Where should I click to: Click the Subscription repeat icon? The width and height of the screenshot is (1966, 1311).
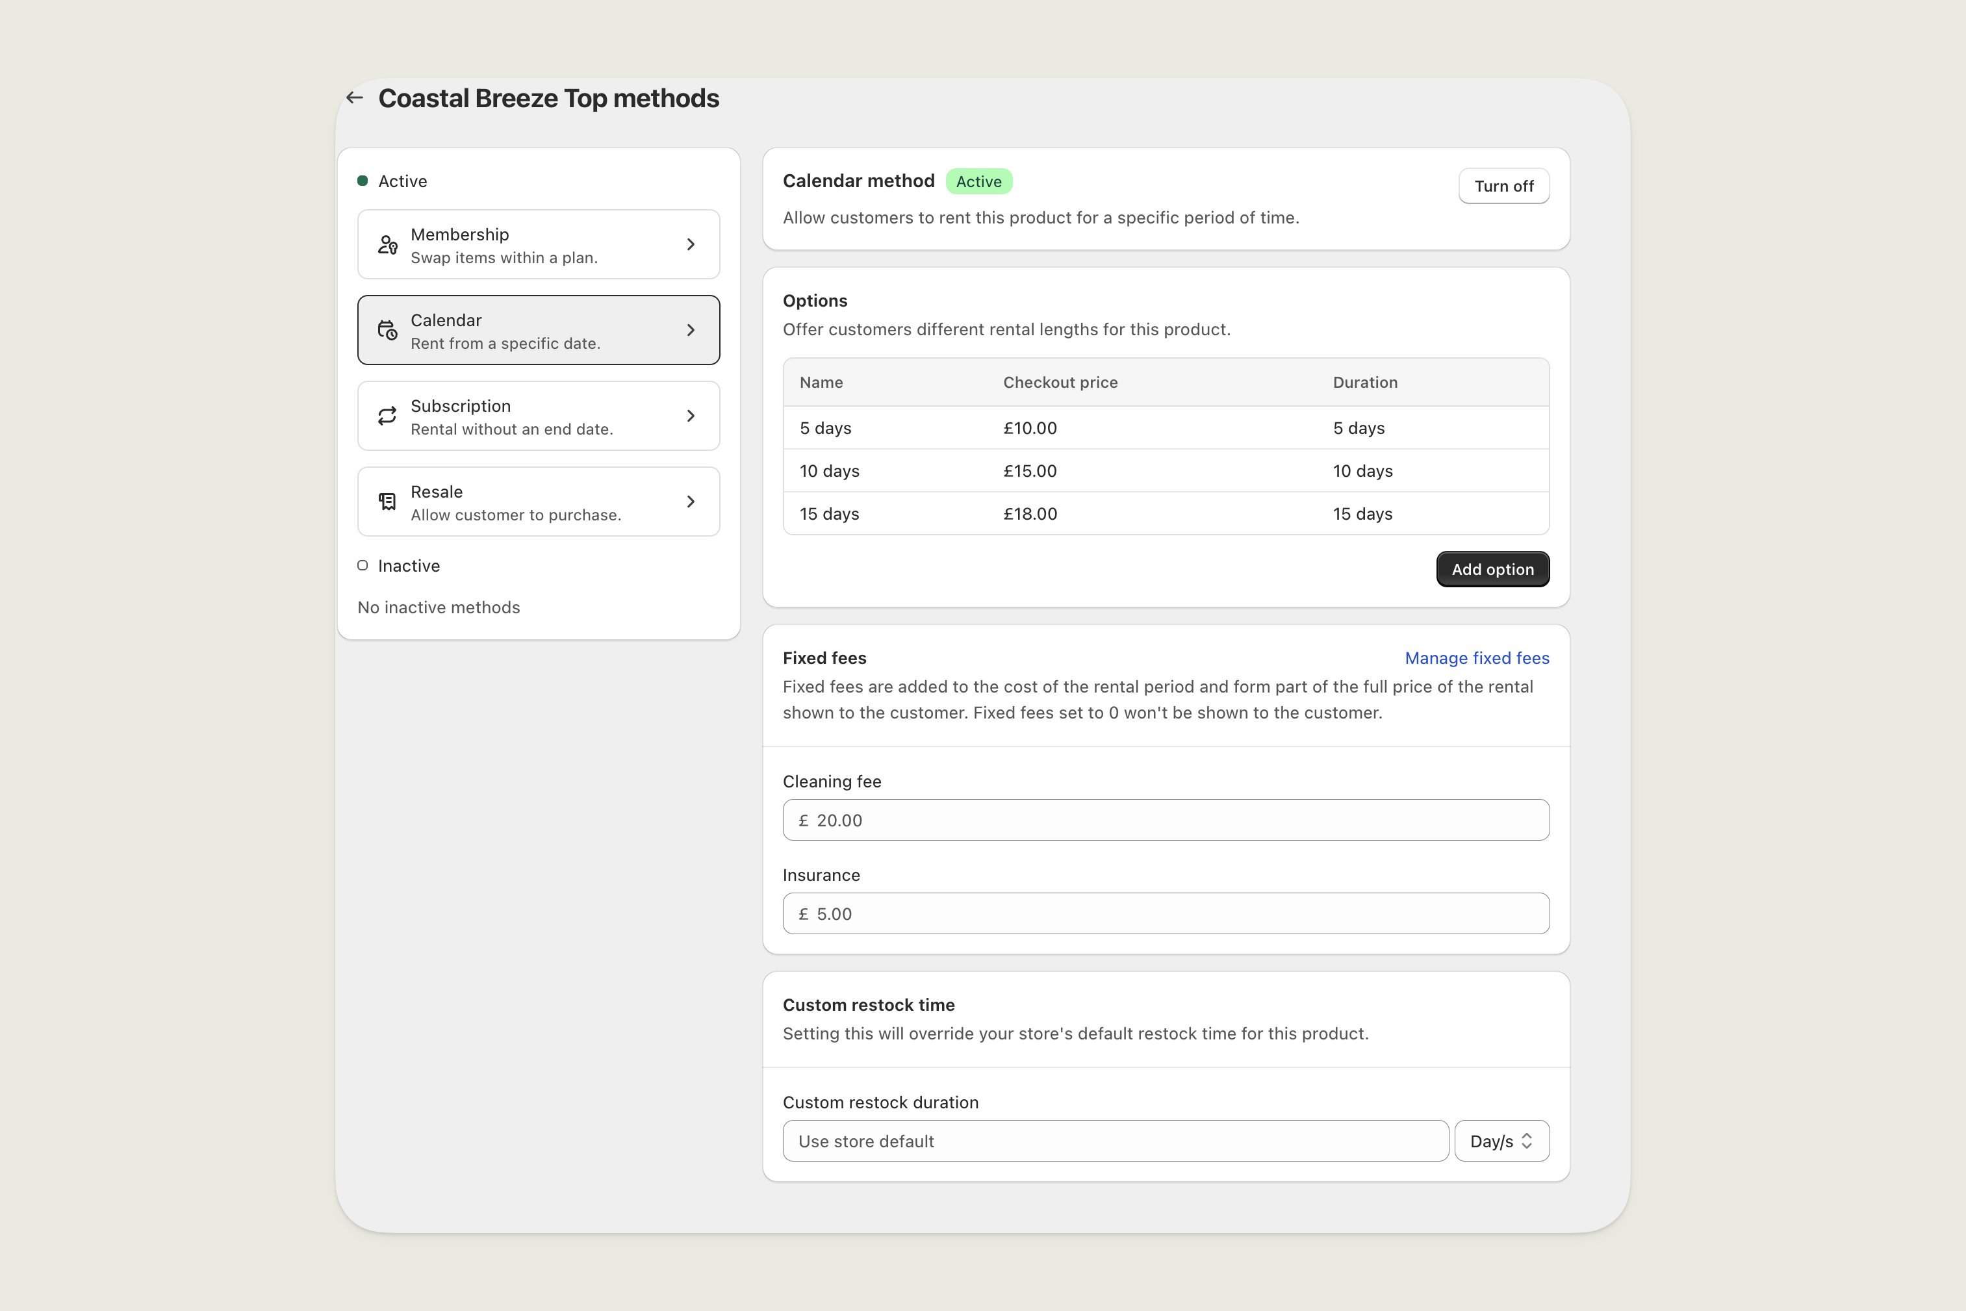[x=387, y=416]
